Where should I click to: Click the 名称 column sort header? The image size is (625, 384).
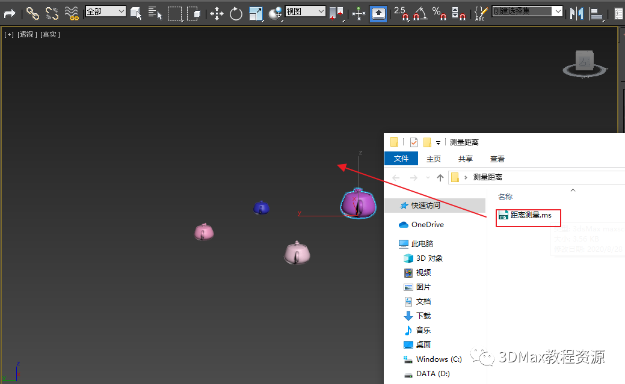[505, 197]
